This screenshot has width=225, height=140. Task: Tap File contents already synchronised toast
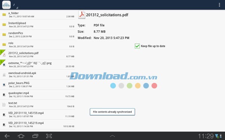click(112, 112)
